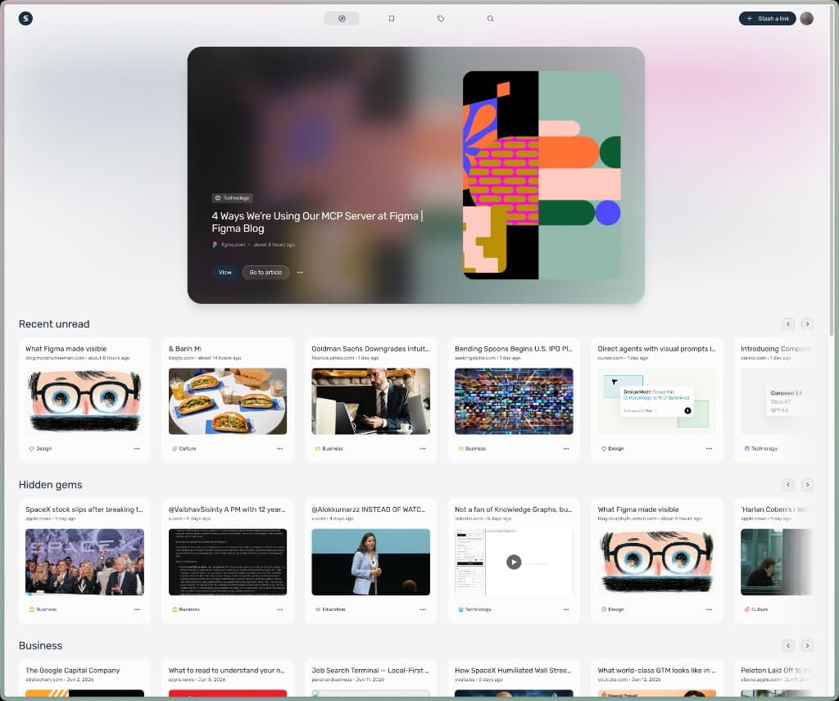The height and width of the screenshot is (701, 839).
Task: Open the user profile avatar
Action: [807, 19]
